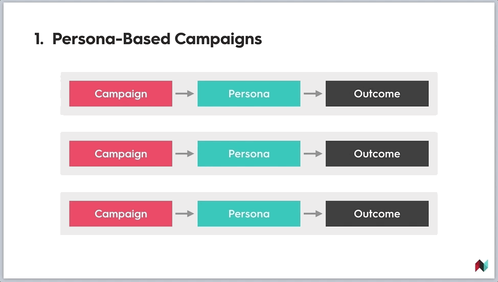The height and width of the screenshot is (282, 498).
Task: Click the gray background of the top row
Action: pos(249,77)
